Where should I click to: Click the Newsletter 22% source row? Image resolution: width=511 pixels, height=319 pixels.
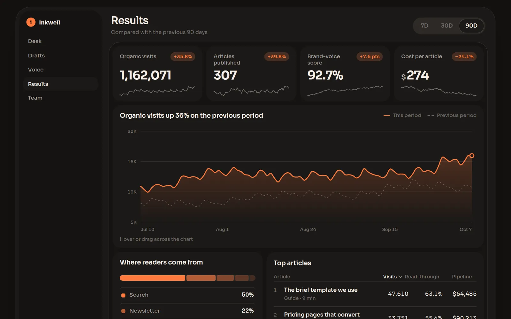pyautogui.click(x=187, y=311)
